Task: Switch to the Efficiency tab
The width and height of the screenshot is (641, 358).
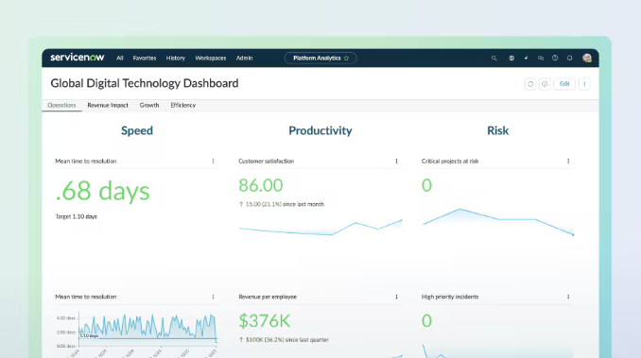Action: pyautogui.click(x=183, y=105)
